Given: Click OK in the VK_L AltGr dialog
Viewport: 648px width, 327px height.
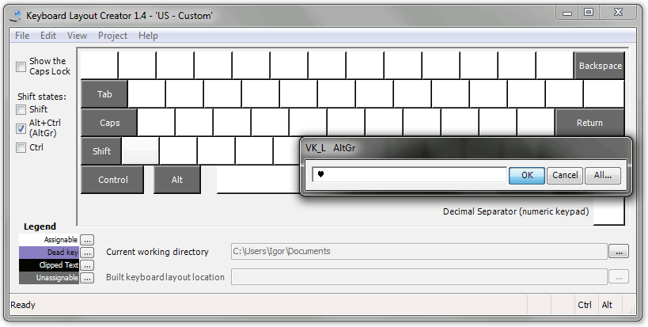Looking at the screenshot, I should [527, 175].
